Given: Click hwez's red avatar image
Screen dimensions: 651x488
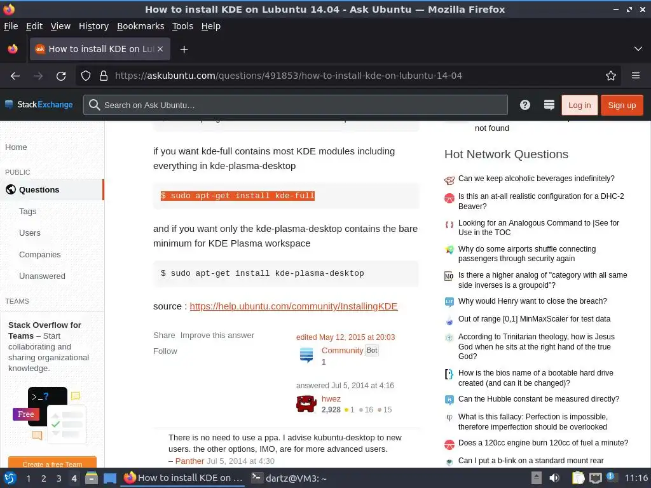Looking at the screenshot, I should coord(306,403).
